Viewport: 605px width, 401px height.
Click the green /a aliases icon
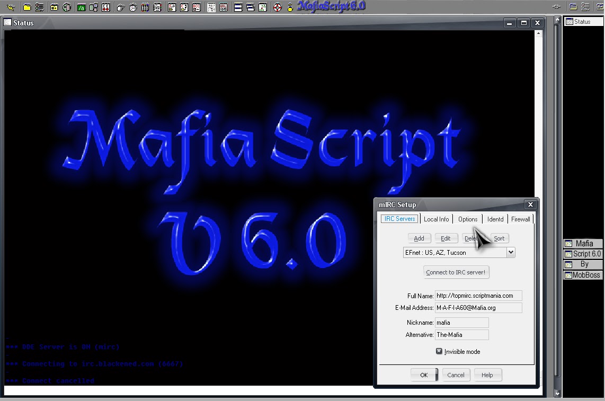(x=81, y=7)
